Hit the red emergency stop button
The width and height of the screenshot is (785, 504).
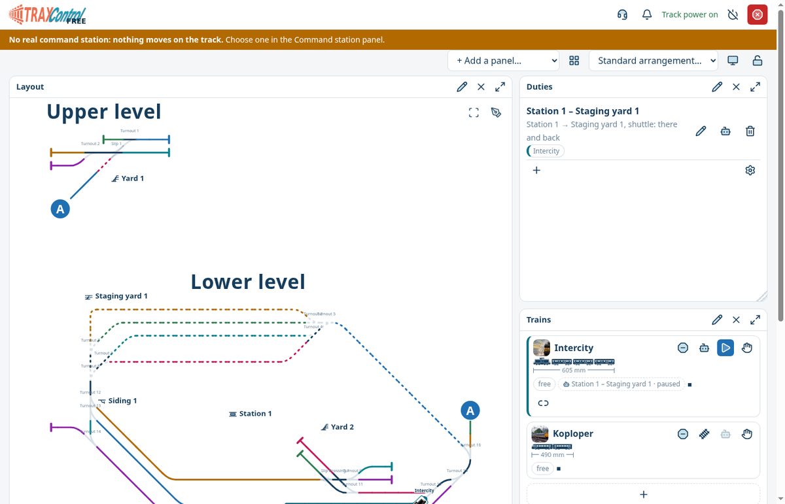pyautogui.click(x=758, y=14)
